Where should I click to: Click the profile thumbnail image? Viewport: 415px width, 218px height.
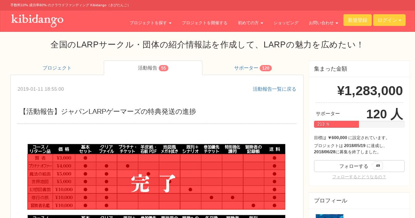(330, 216)
